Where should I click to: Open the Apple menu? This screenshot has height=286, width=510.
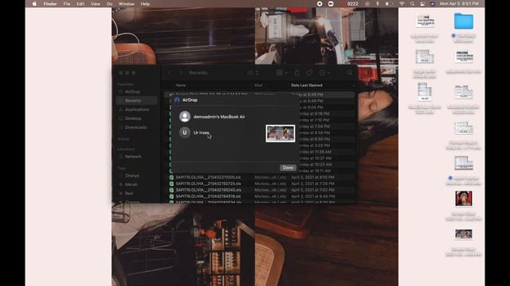point(34,4)
